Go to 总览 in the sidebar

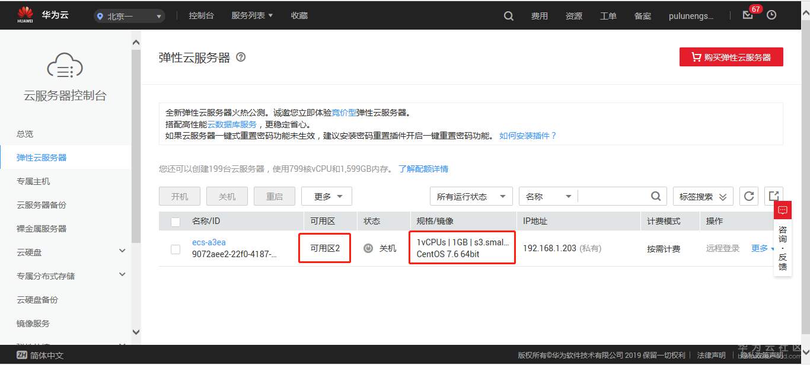coord(25,134)
